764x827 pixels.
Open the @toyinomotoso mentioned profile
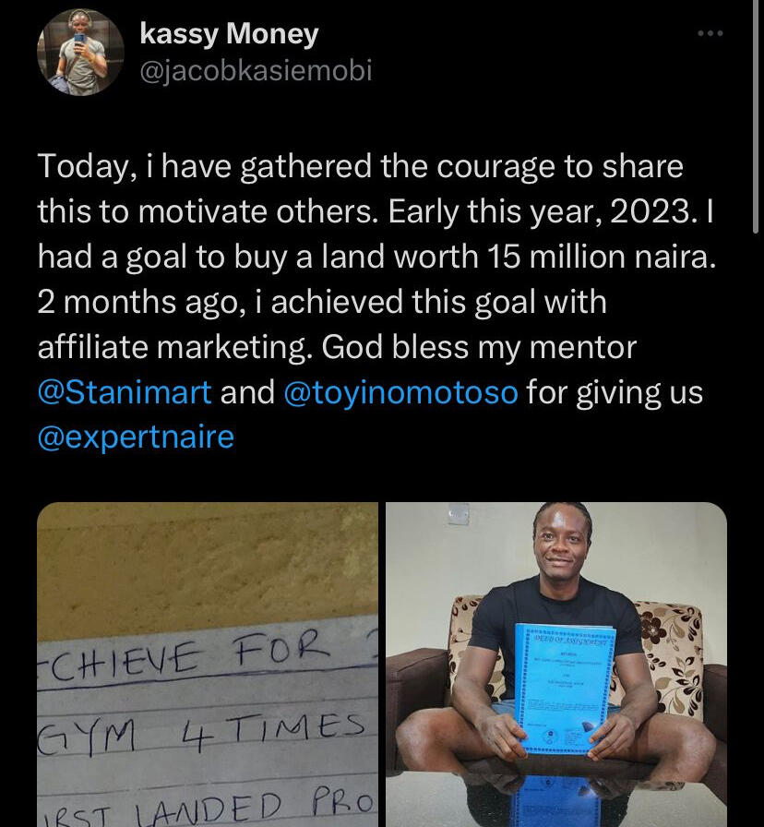click(x=400, y=392)
